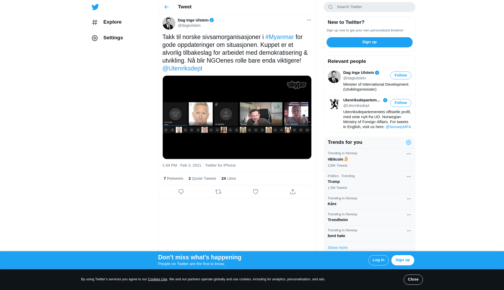This screenshot has width=504, height=290.
Task: Follow Utenriksdepartementet account
Action: coord(401,103)
